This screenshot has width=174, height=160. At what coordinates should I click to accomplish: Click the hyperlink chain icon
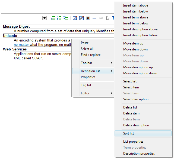[x=101, y=18]
